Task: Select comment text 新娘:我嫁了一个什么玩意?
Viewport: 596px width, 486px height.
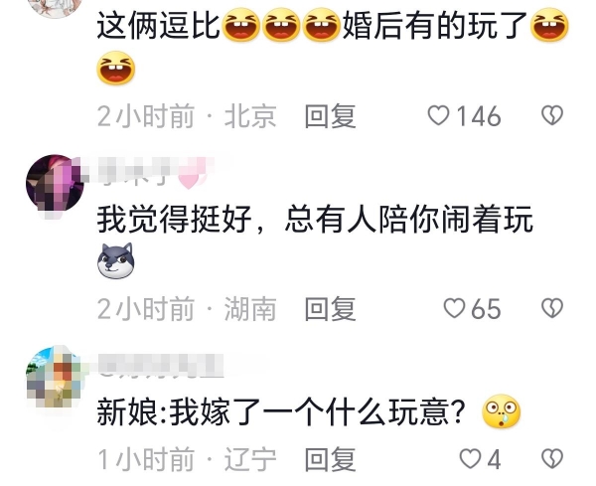Action: [281, 412]
